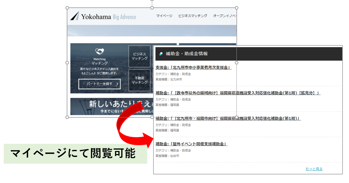Click the middle-left resize handle of selected image
The width and height of the screenshot is (349, 183).
point(67,63)
